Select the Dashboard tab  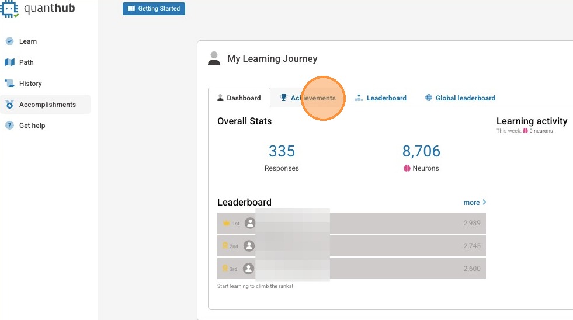(239, 98)
